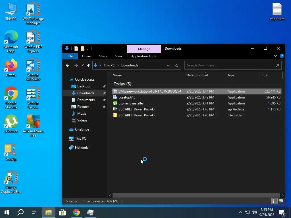291x218 pixels.
Task: Open recent locations dropdown arrow
Action: tap(83, 65)
